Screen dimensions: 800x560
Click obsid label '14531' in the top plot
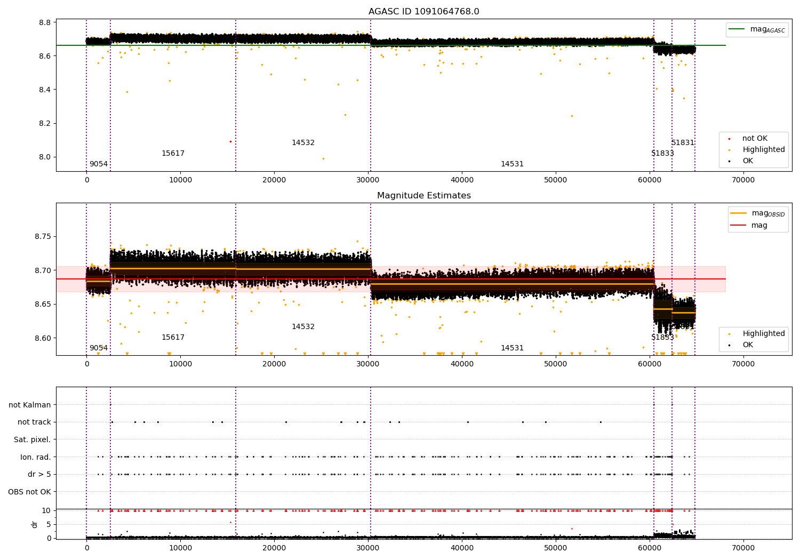point(512,164)
